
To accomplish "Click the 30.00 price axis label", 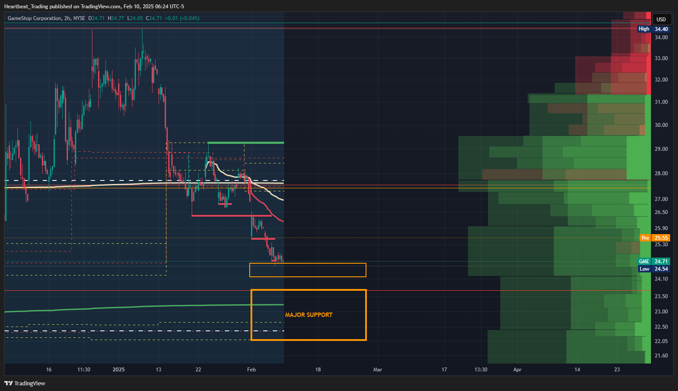I will [x=661, y=125].
